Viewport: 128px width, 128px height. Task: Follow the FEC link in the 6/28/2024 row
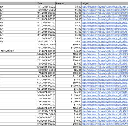(x=105, y=83)
